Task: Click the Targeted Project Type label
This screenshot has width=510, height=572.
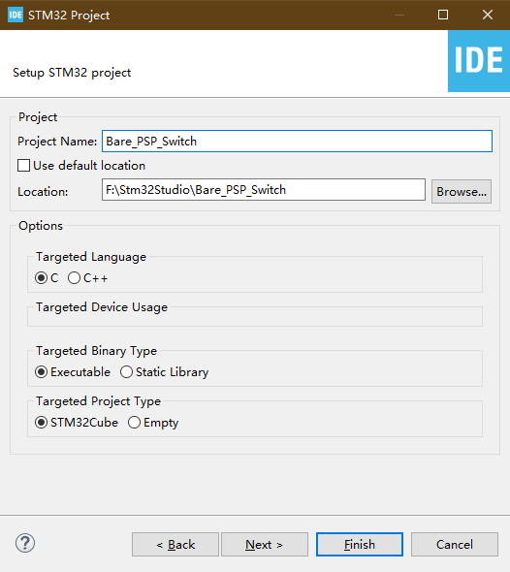Action: click(98, 401)
